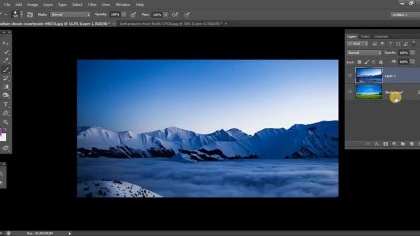Open the Type menu

(x=62, y=5)
